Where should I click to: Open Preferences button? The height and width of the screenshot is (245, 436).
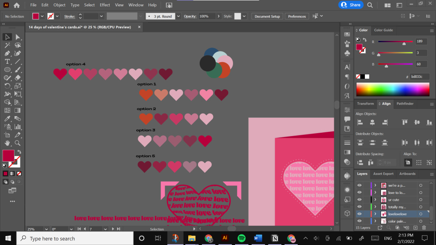pyautogui.click(x=297, y=17)
